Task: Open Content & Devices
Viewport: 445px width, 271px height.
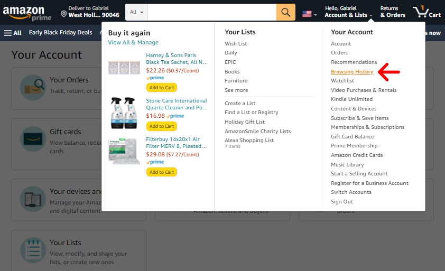Action: (x=354, y=108)
